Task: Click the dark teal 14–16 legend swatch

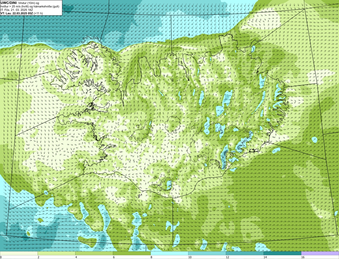Action: point(282,253)
